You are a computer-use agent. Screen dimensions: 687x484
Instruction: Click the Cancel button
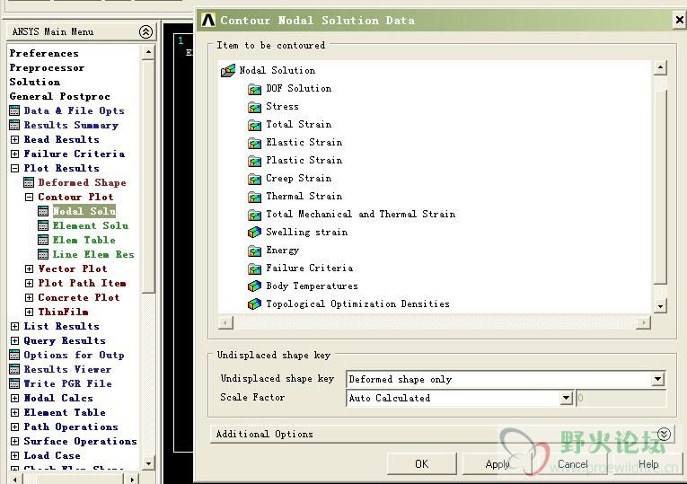(x=573, y=464)
